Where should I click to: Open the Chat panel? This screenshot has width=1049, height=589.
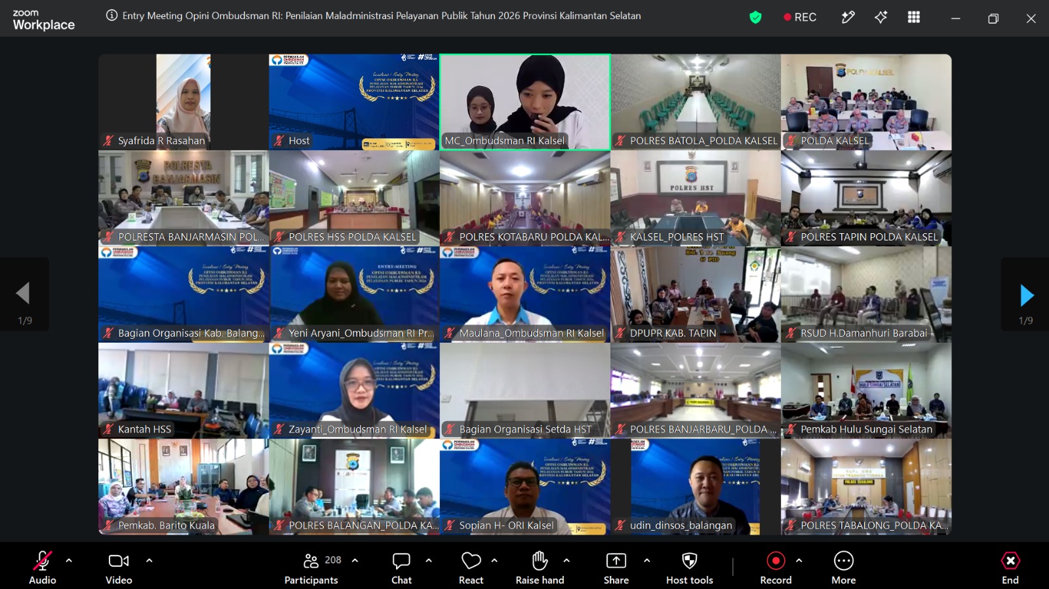point(401,567)
